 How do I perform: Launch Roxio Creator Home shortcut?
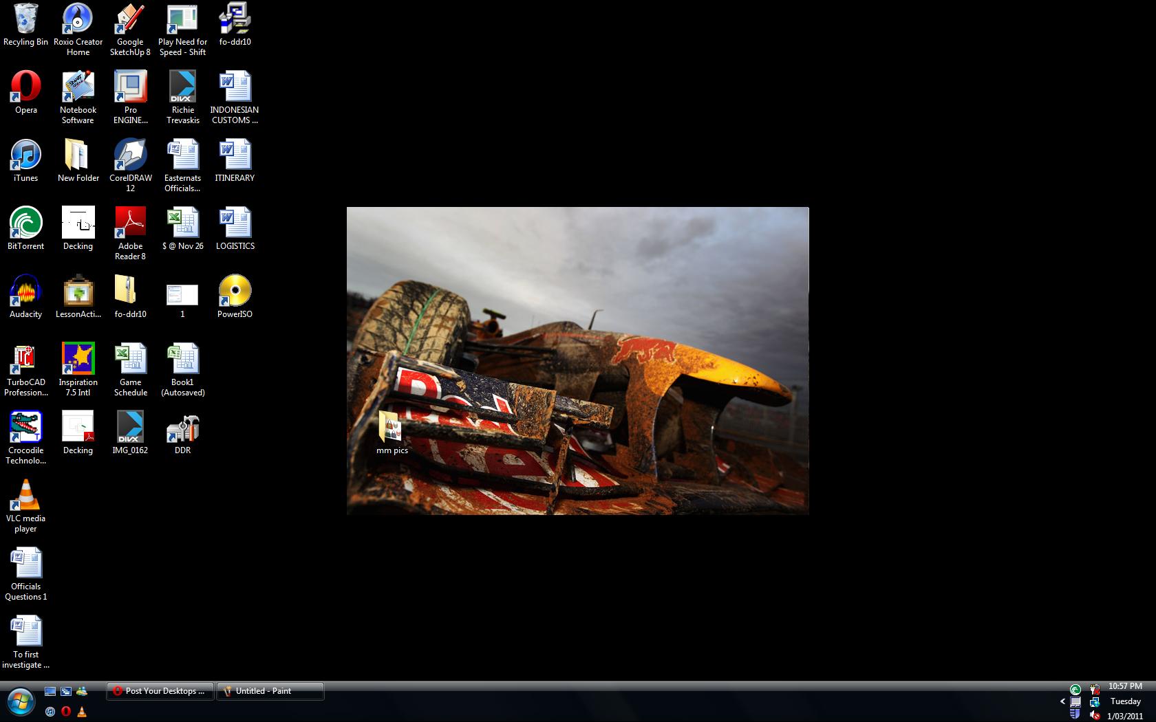pos(78,30)
